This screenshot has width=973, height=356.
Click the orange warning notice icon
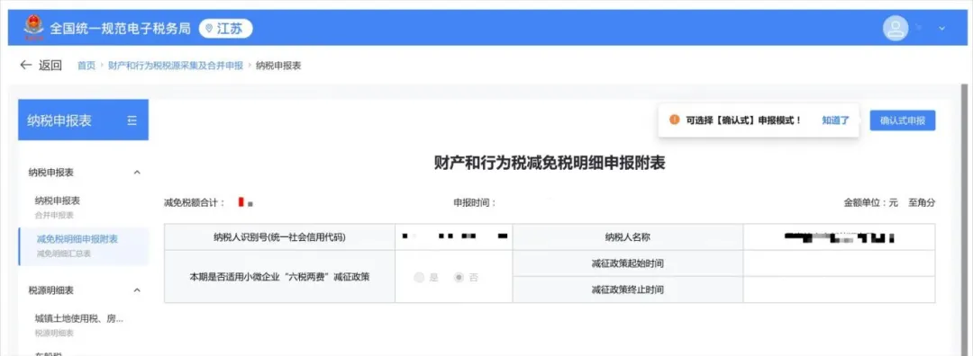675,120
